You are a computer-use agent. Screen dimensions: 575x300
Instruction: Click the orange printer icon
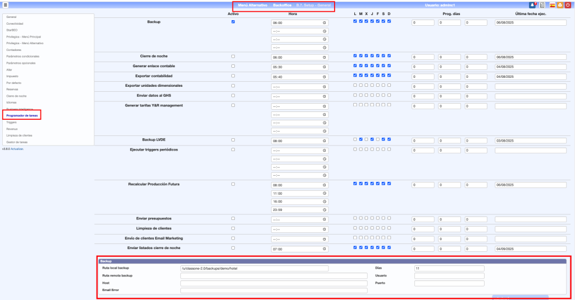point(560,5)
